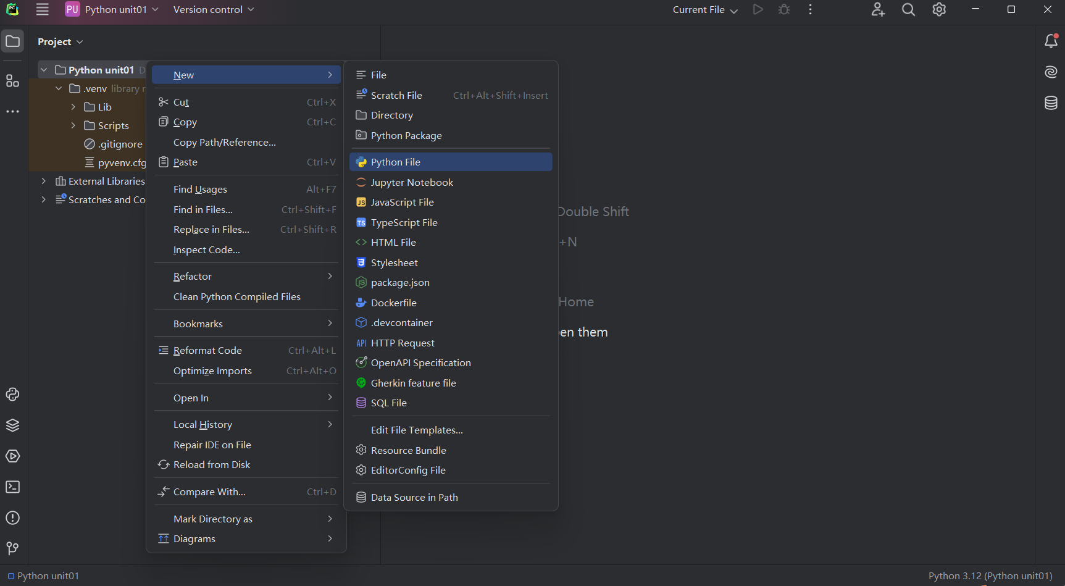
Task: Create a new Python File
Action: pyautogui.click(x=451, y=162)
